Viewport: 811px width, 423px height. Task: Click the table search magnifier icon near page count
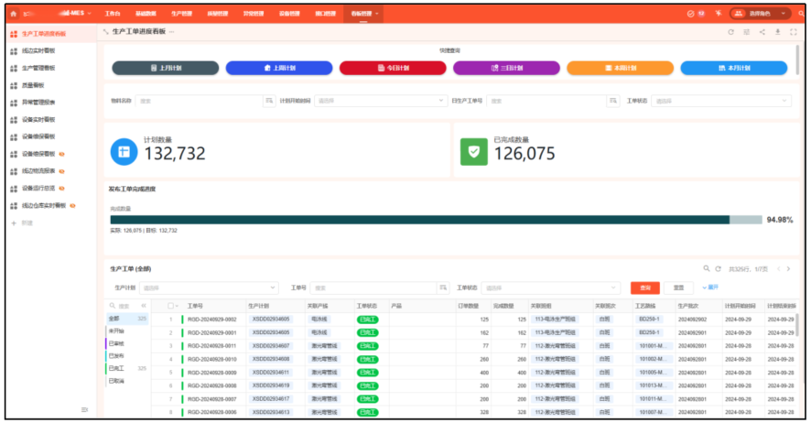[x=707, y=269]
